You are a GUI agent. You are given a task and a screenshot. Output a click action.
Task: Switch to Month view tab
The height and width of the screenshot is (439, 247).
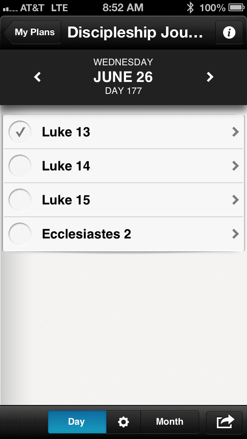coord(169,422)
